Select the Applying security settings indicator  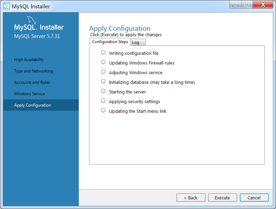coord(103,101)
